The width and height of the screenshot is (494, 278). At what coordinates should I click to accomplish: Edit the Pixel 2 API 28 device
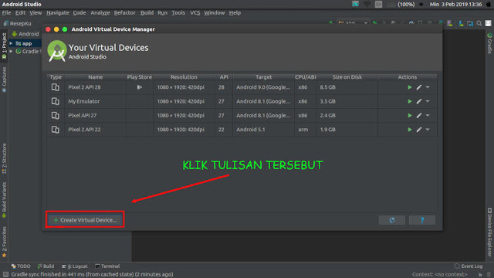[418, 87]
